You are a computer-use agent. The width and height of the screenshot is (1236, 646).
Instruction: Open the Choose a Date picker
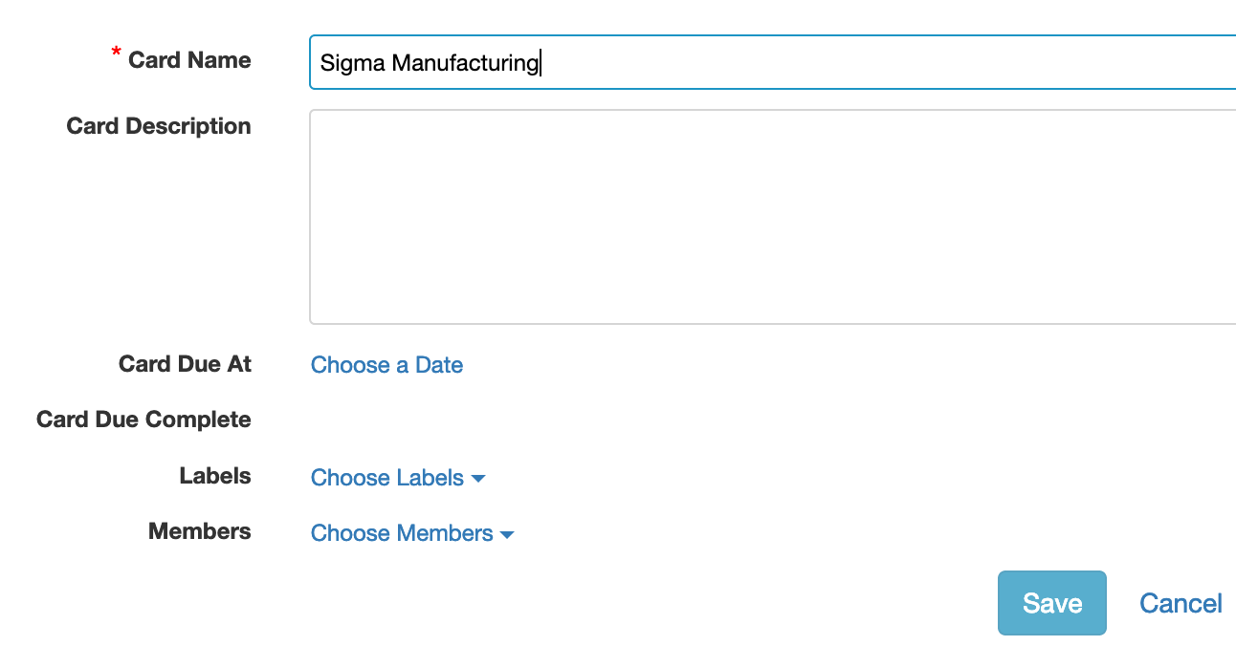[x=386, y=365]
